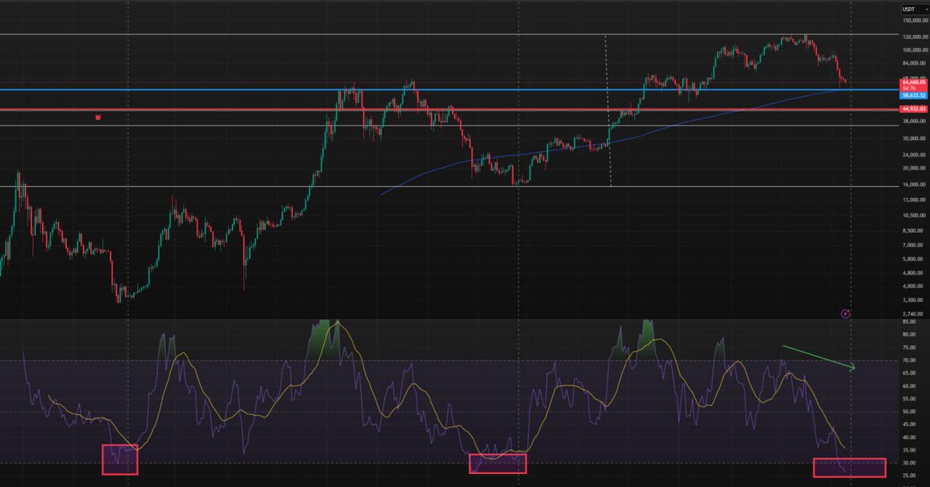Select the thick red horizontal line
The width and height of the screenshot is (930, 487).
click(x=449, y=109)
